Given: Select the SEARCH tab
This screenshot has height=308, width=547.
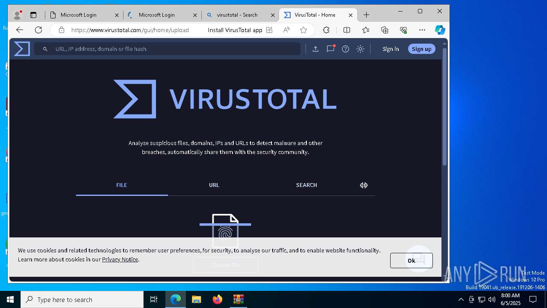Looking at the screenshot, I should pyautogui.click(x=306, y=185).
